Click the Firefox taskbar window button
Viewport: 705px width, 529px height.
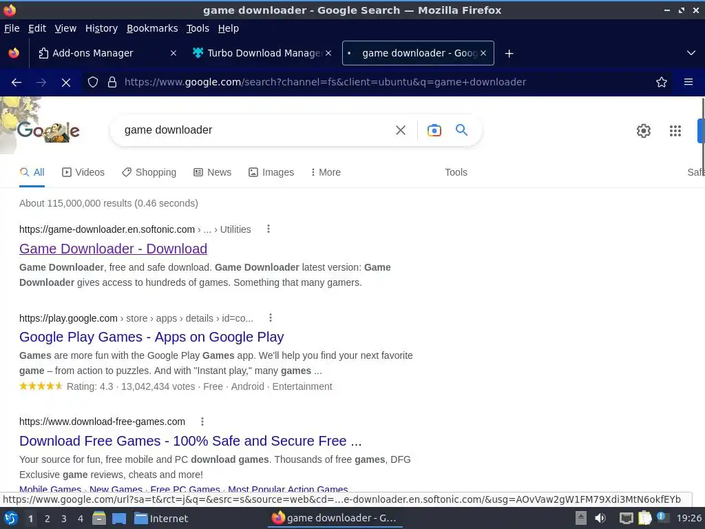tap(335, 518)
